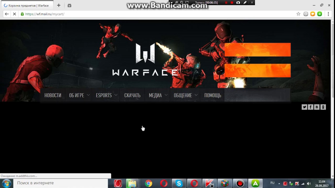Viewport: 335px width, 188px height.
Task: Click the Bandicam rectangle selection icon
Action: pos(187,3)
